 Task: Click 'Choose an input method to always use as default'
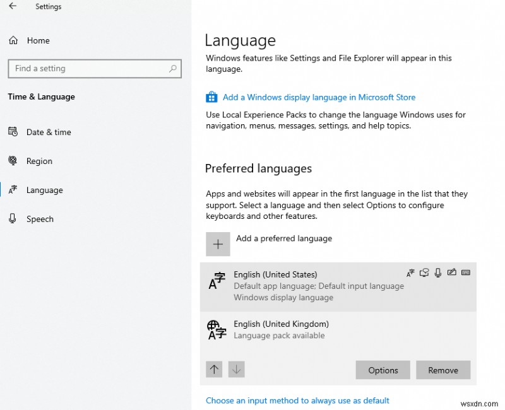(297, 400)
